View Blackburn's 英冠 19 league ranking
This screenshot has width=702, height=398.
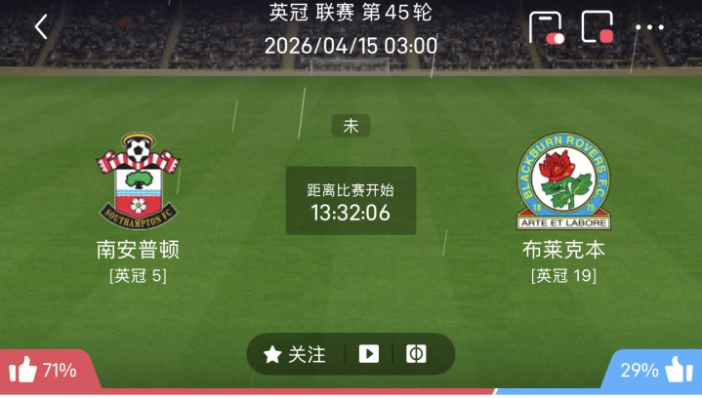click(x=563, y=275)
